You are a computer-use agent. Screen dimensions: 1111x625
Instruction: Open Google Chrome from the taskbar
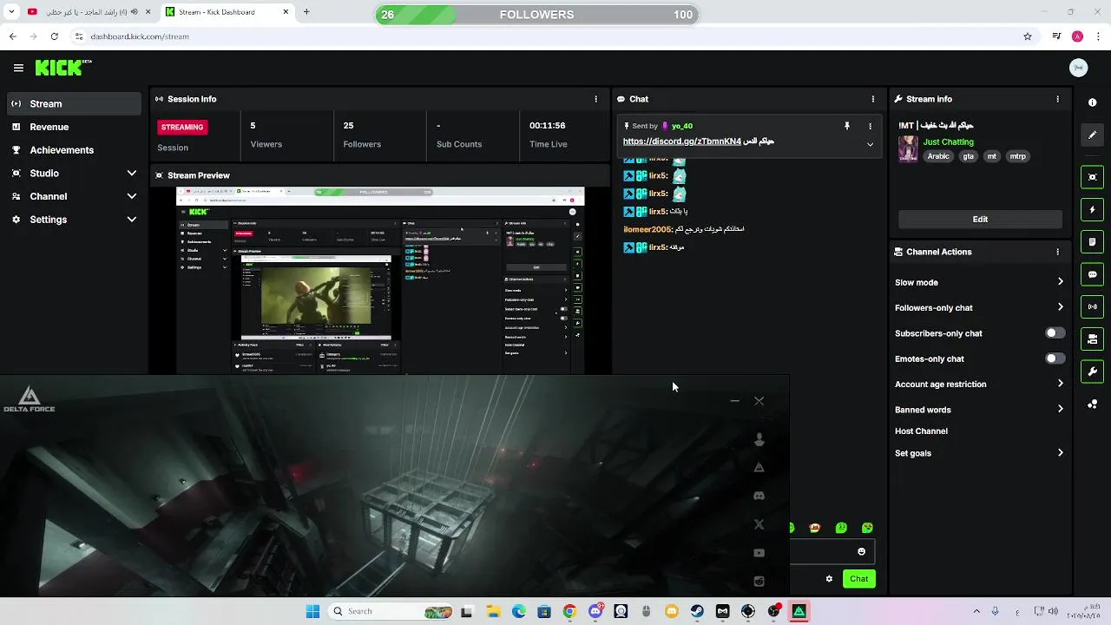(x=569, y=611)
